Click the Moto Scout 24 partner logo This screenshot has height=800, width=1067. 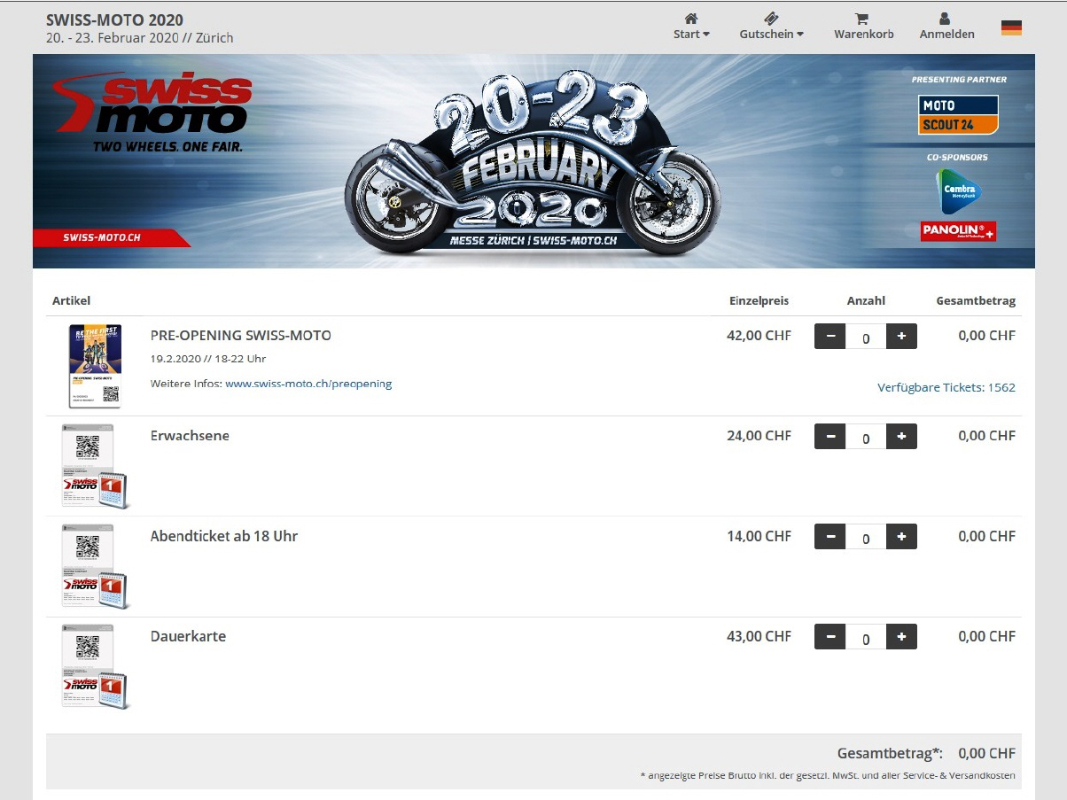958,115
